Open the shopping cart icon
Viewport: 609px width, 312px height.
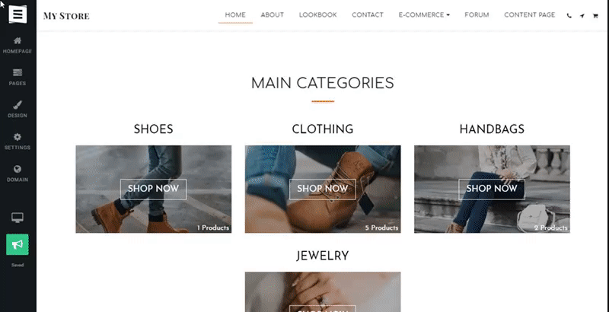[x=595, y=16]
